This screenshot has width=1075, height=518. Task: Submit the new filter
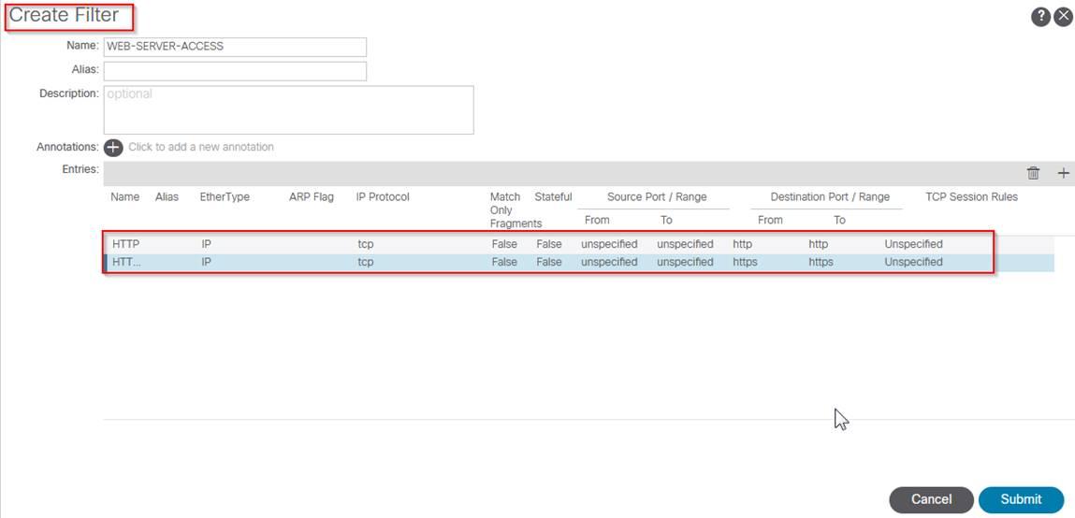pyautogui.click(x=1021, y=499)
